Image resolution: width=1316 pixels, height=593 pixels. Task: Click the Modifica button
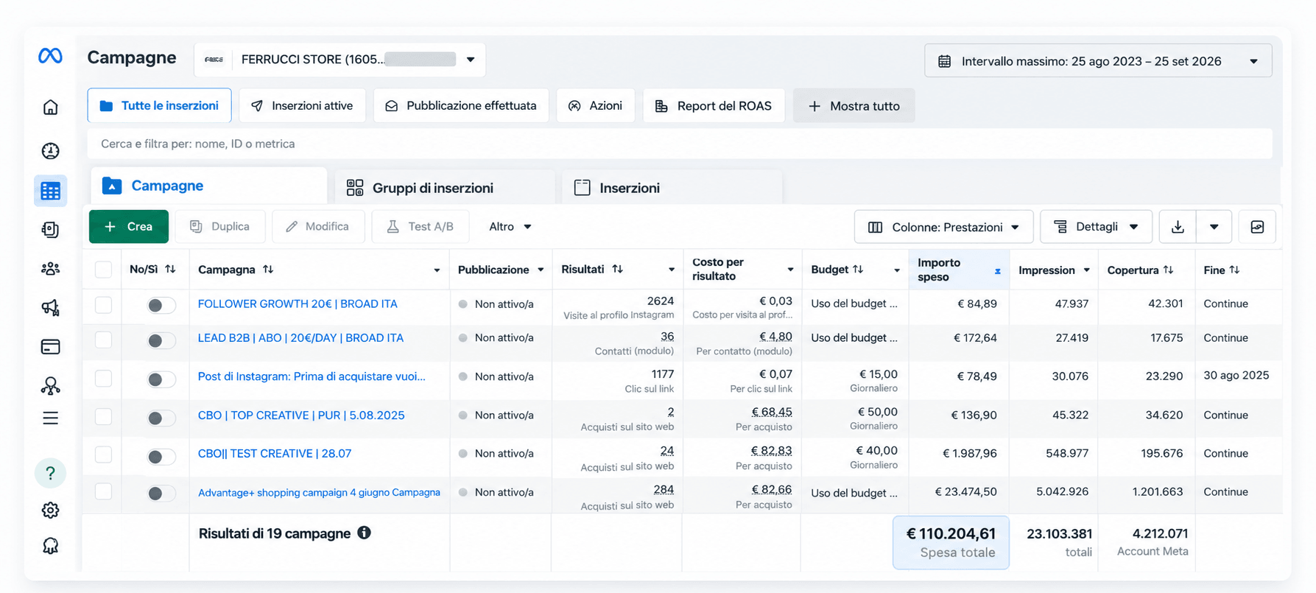(x=318, y=227)
